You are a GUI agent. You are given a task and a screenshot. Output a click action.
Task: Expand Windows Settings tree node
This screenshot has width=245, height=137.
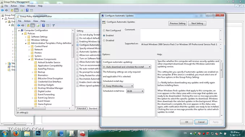click(x=26, y=40)
